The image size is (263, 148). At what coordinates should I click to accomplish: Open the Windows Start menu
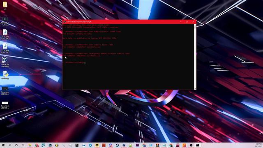point(3,145)
